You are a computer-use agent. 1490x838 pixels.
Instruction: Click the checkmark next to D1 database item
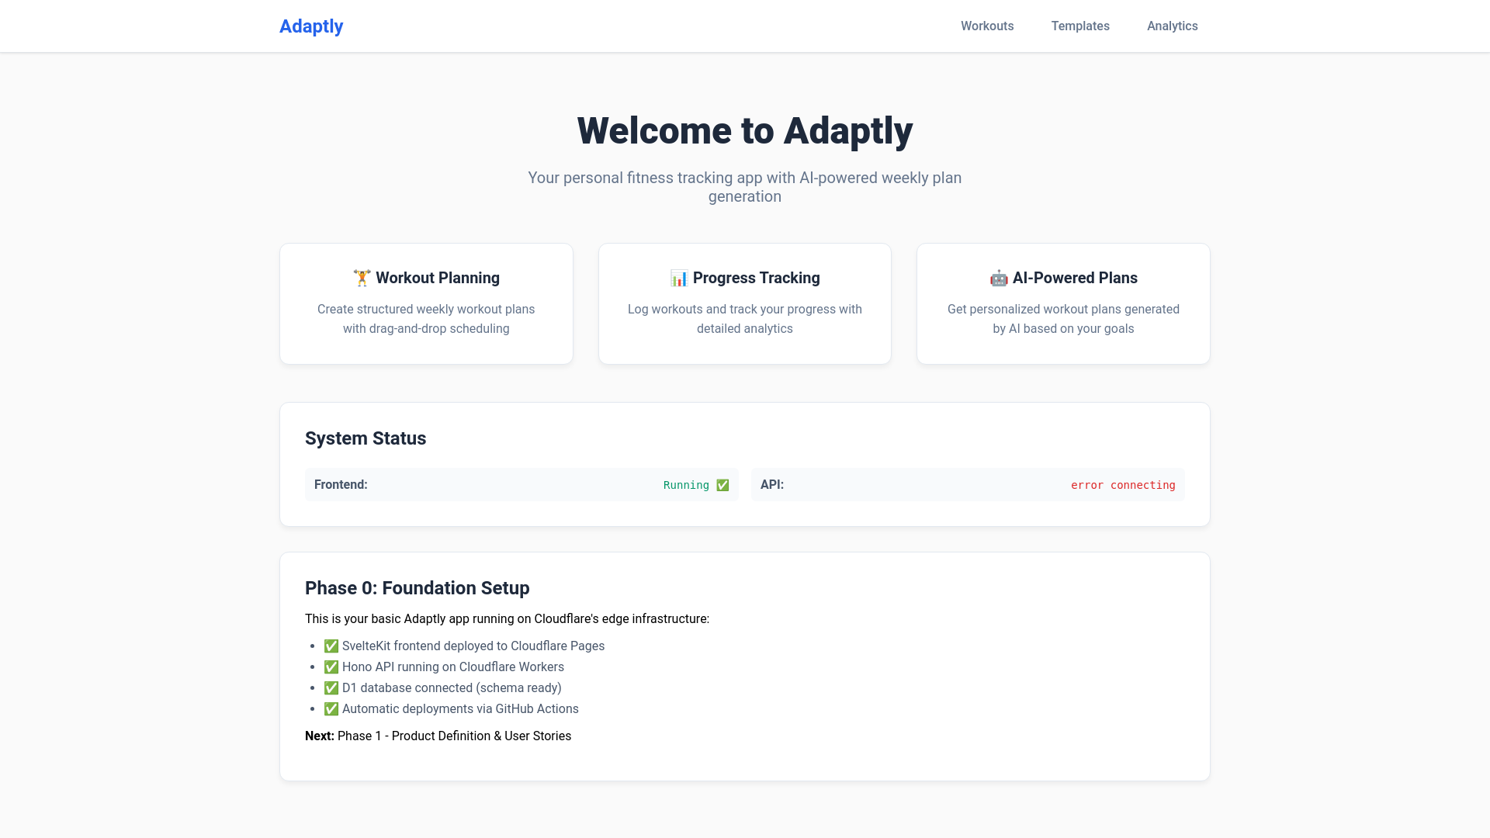[x=331, y=687]
